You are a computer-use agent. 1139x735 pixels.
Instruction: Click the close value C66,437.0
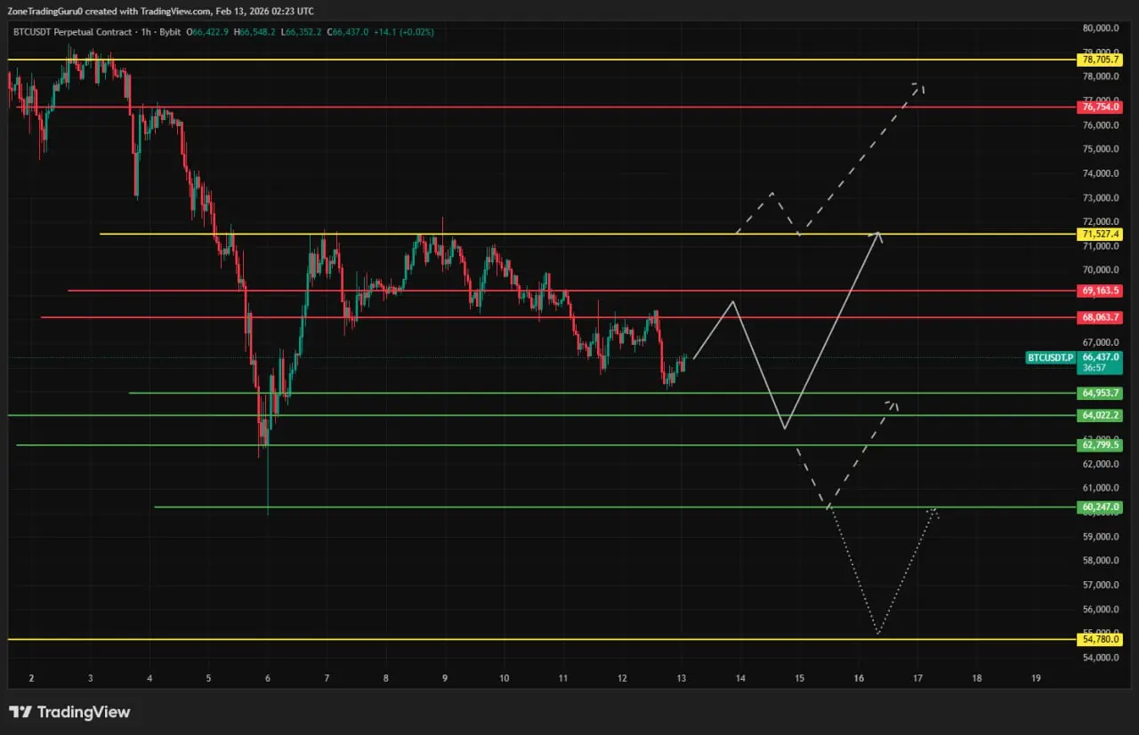pos(349,32)
